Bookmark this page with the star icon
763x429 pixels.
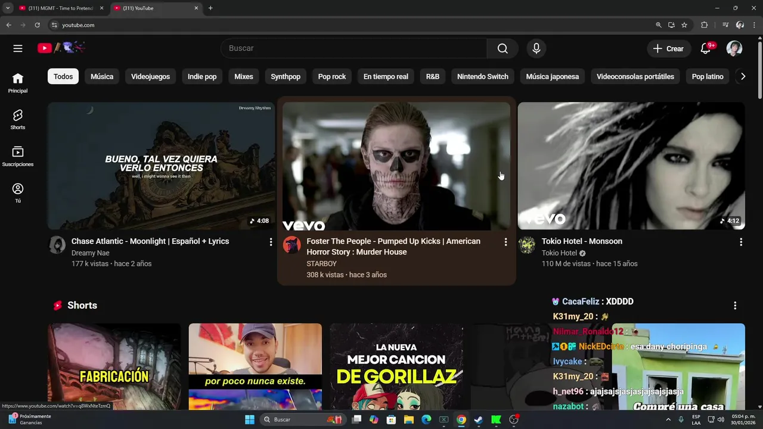click(684, 25)
